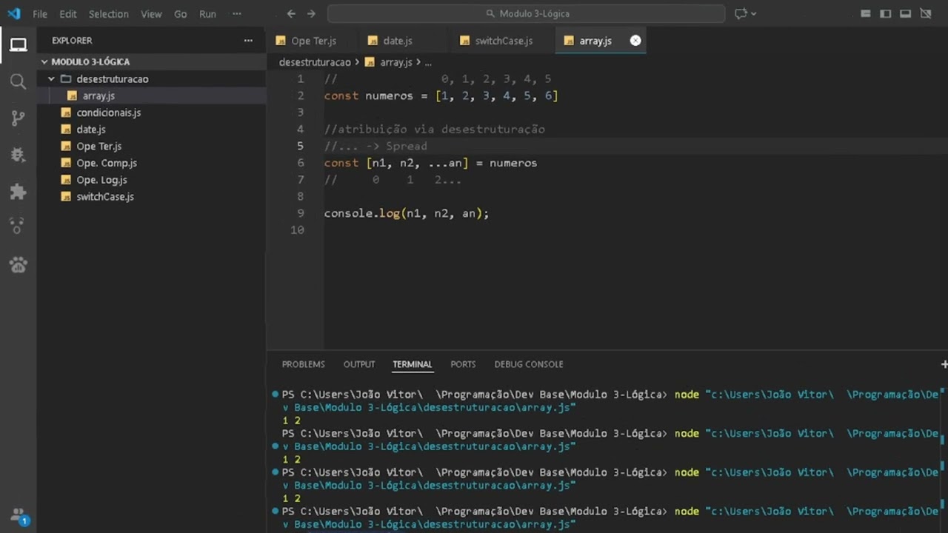Screen dimensions: 948x533
Task: Select the TERMINAL panel tab
Action: 412,364
